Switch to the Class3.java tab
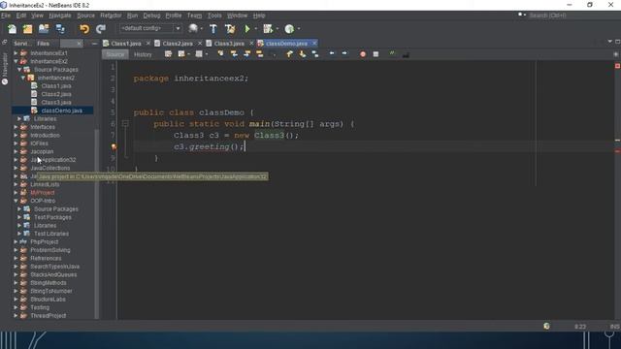 point(229,44)
